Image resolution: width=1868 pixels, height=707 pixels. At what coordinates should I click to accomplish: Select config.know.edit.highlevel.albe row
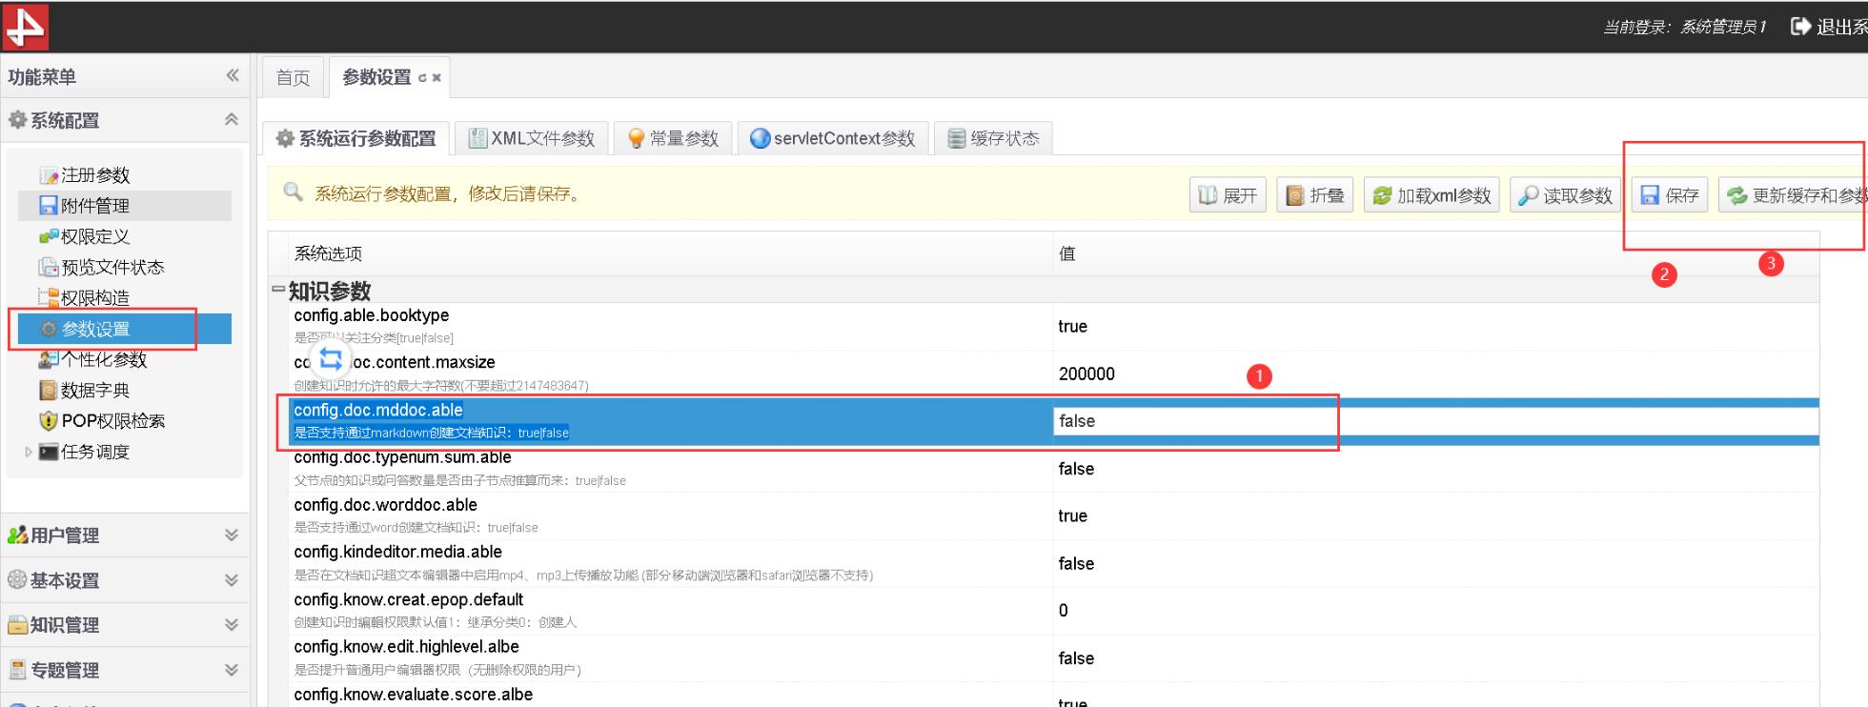1044,657
